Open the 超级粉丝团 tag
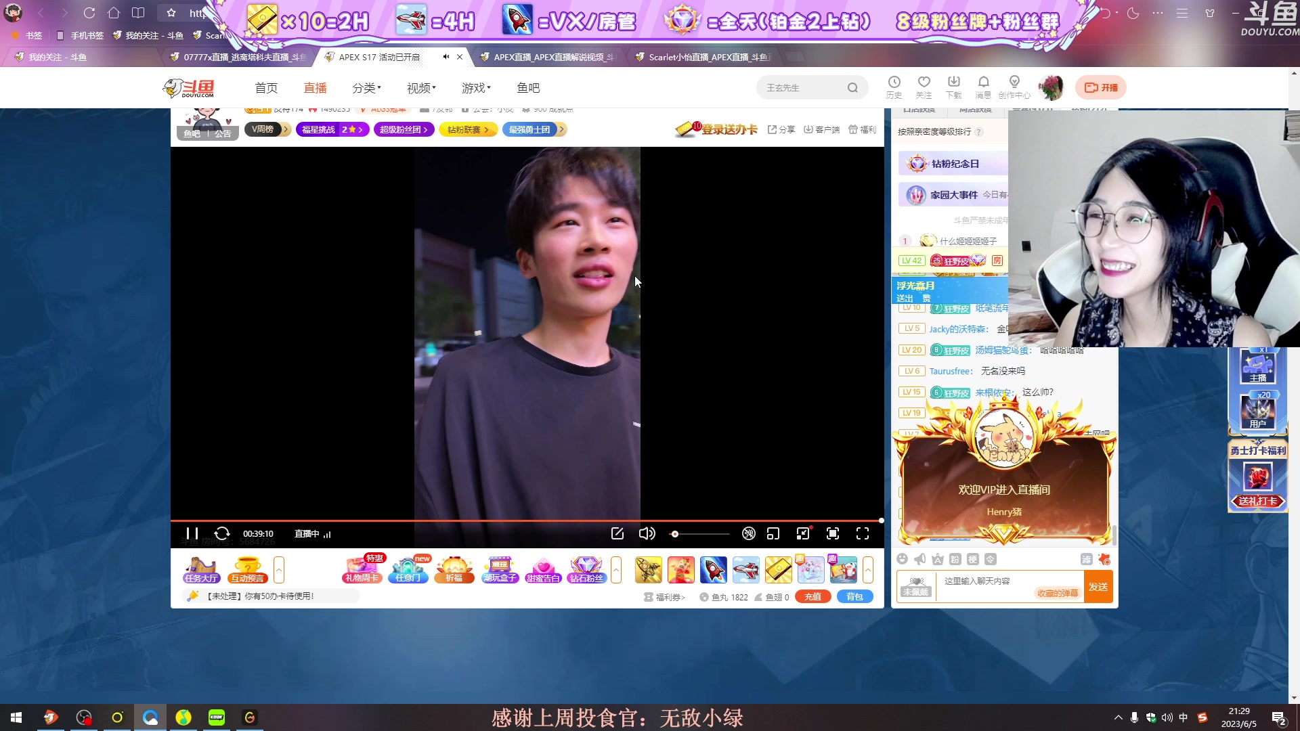 pyautogui.click(x=404, y=129)
